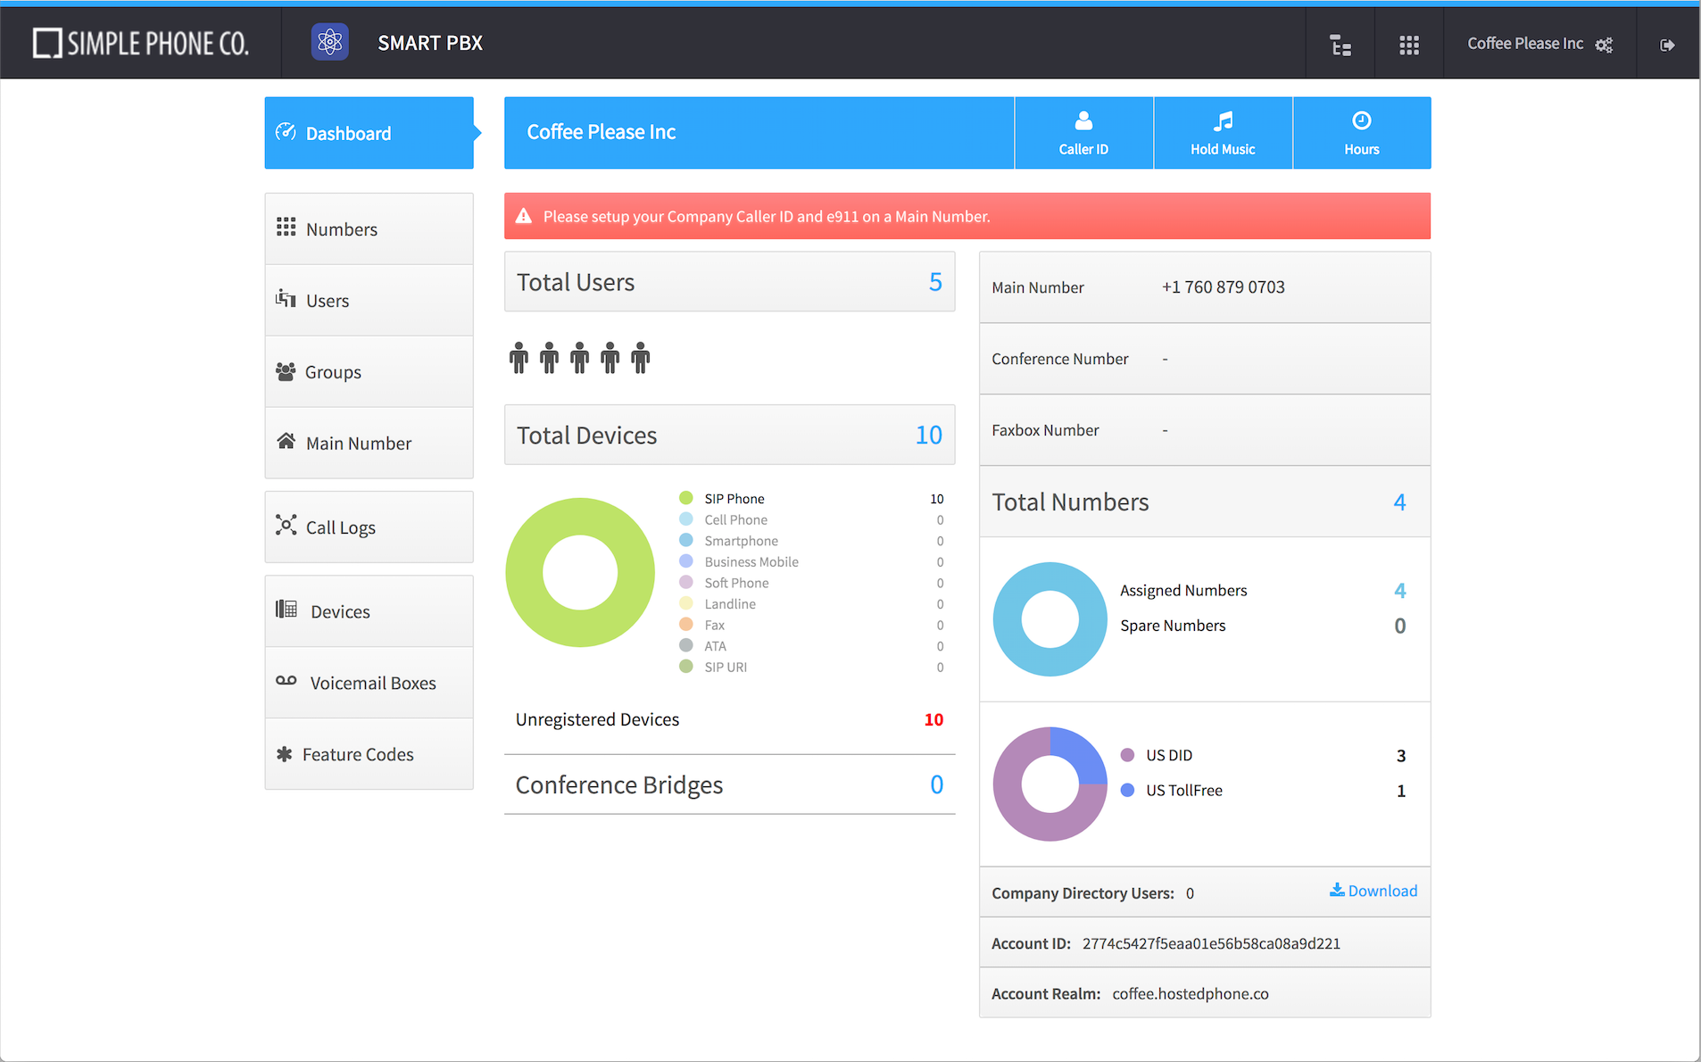1701x1062 pixels.
Task: Click the Conference Number label
Action: pos(1060,359)
